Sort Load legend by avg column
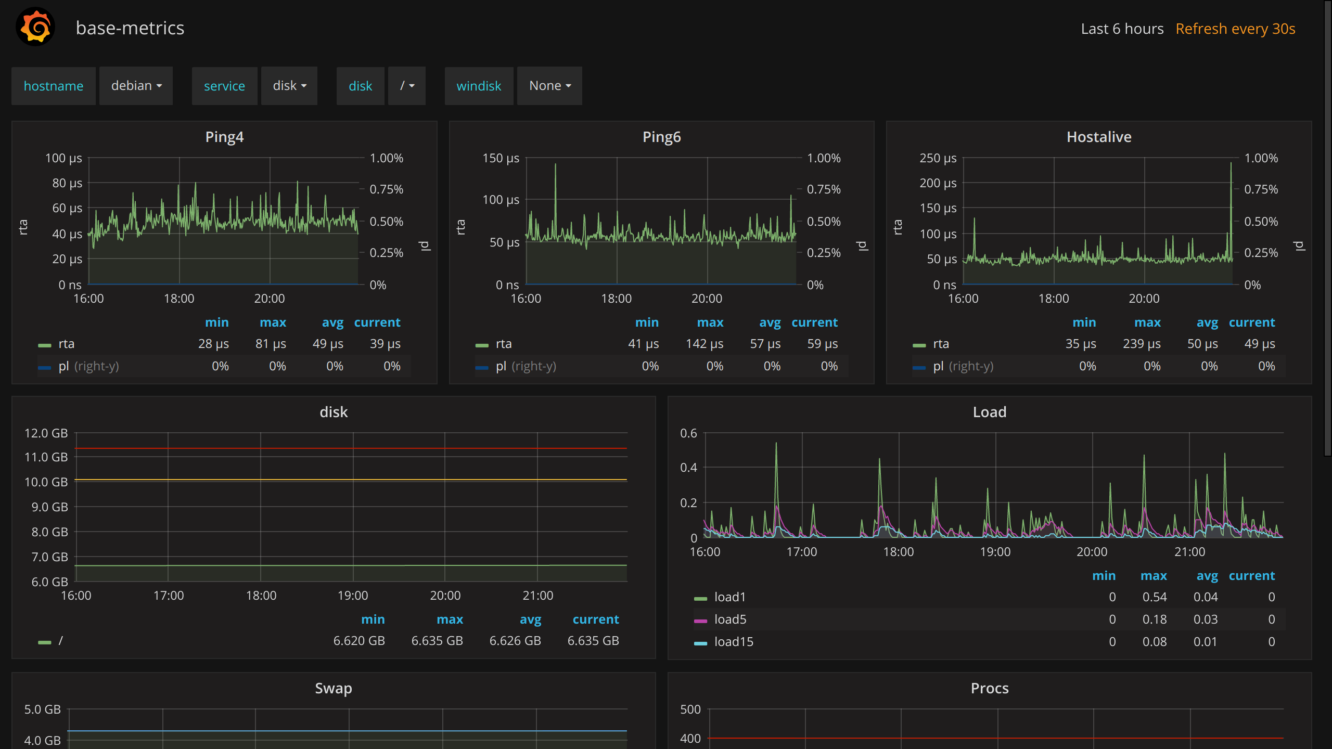This screenshot has width=1332, height=749. [x=1207, y=576]
